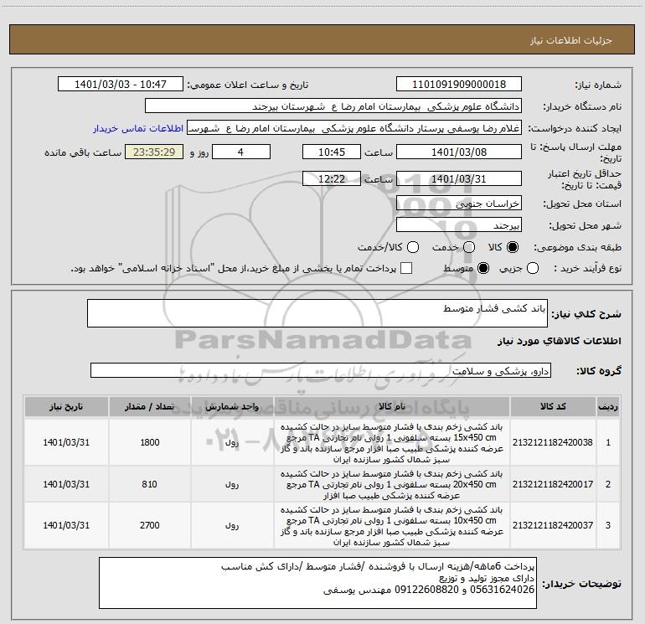Click the رول unit cell in row 3
The height and width of the screenshot is (624, 645).
pos(232,526)
